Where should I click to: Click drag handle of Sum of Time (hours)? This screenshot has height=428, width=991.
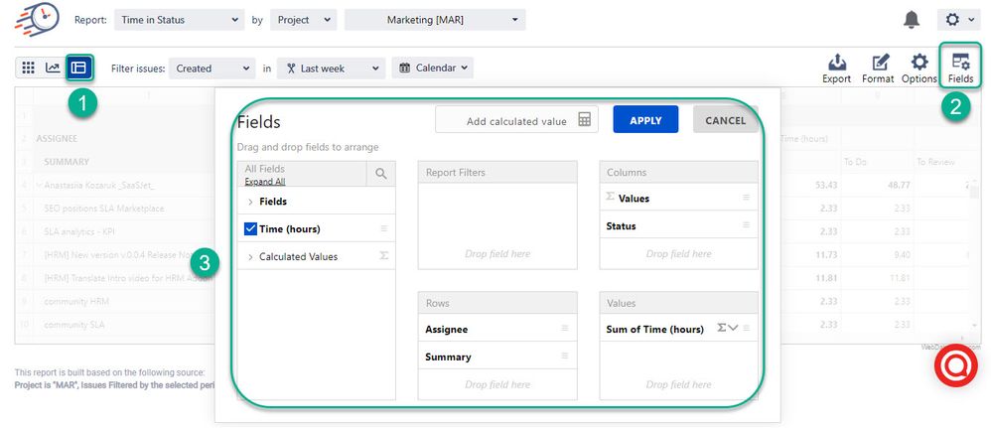click(747, 328)
